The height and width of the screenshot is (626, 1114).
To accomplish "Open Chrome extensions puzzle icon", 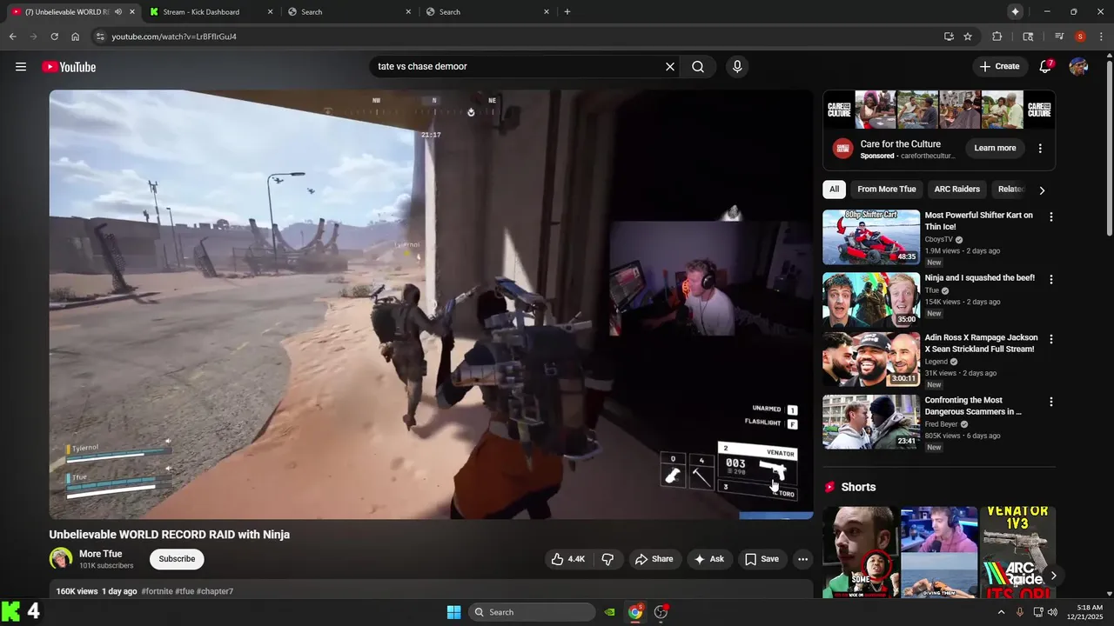I will (997, 37).
